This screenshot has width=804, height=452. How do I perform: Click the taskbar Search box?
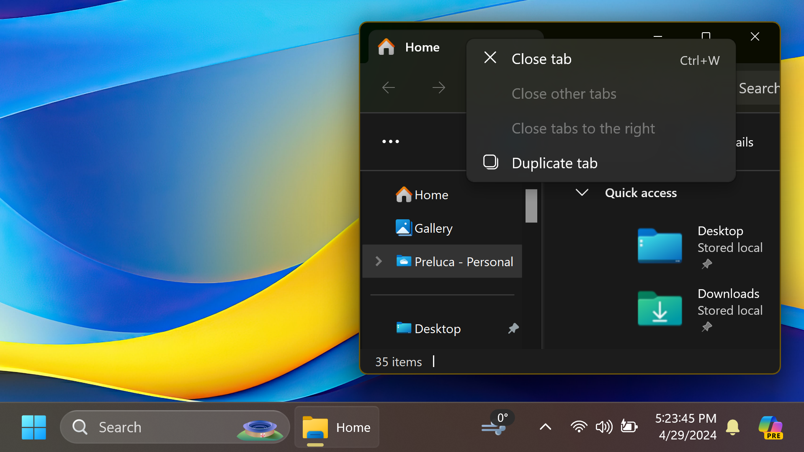[175, 427]
